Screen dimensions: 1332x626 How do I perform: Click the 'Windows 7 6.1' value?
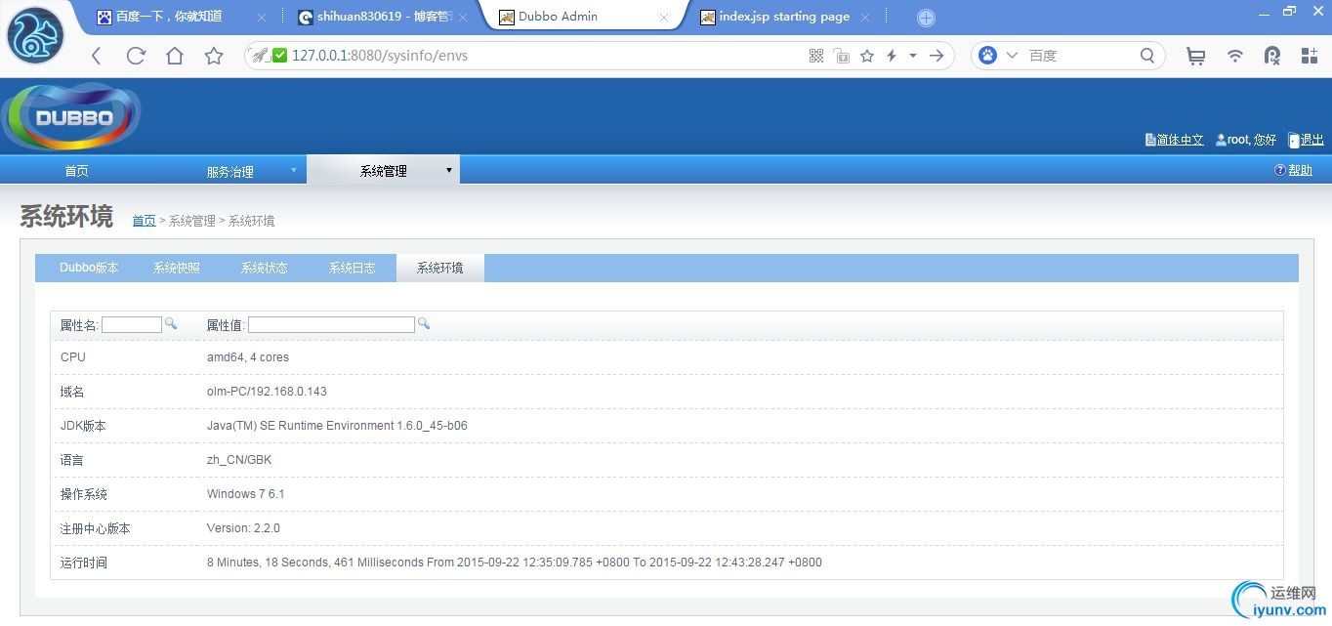(246, 494)
